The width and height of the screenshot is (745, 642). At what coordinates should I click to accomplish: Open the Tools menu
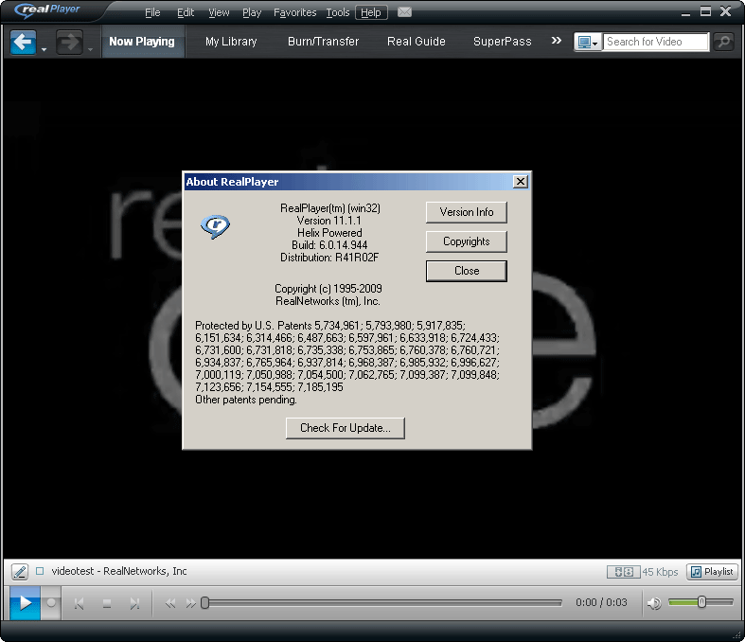click(337, 12)
